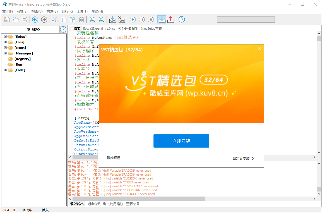The image size is (322, 213).
Task: Expand the [Code] tree node
Action: tap(5, 70)
